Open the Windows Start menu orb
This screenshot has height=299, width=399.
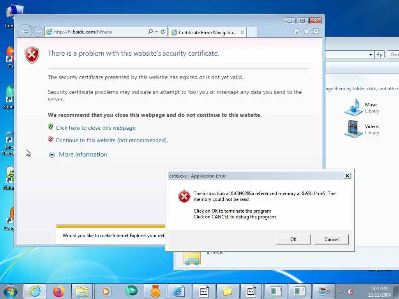(11, 291)
